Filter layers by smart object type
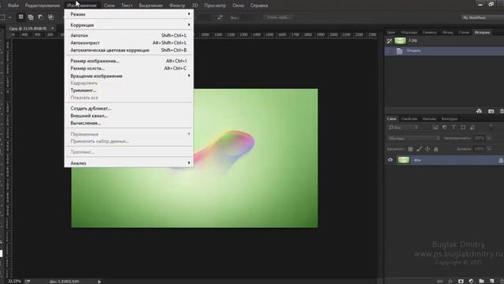 pos(472,128)
